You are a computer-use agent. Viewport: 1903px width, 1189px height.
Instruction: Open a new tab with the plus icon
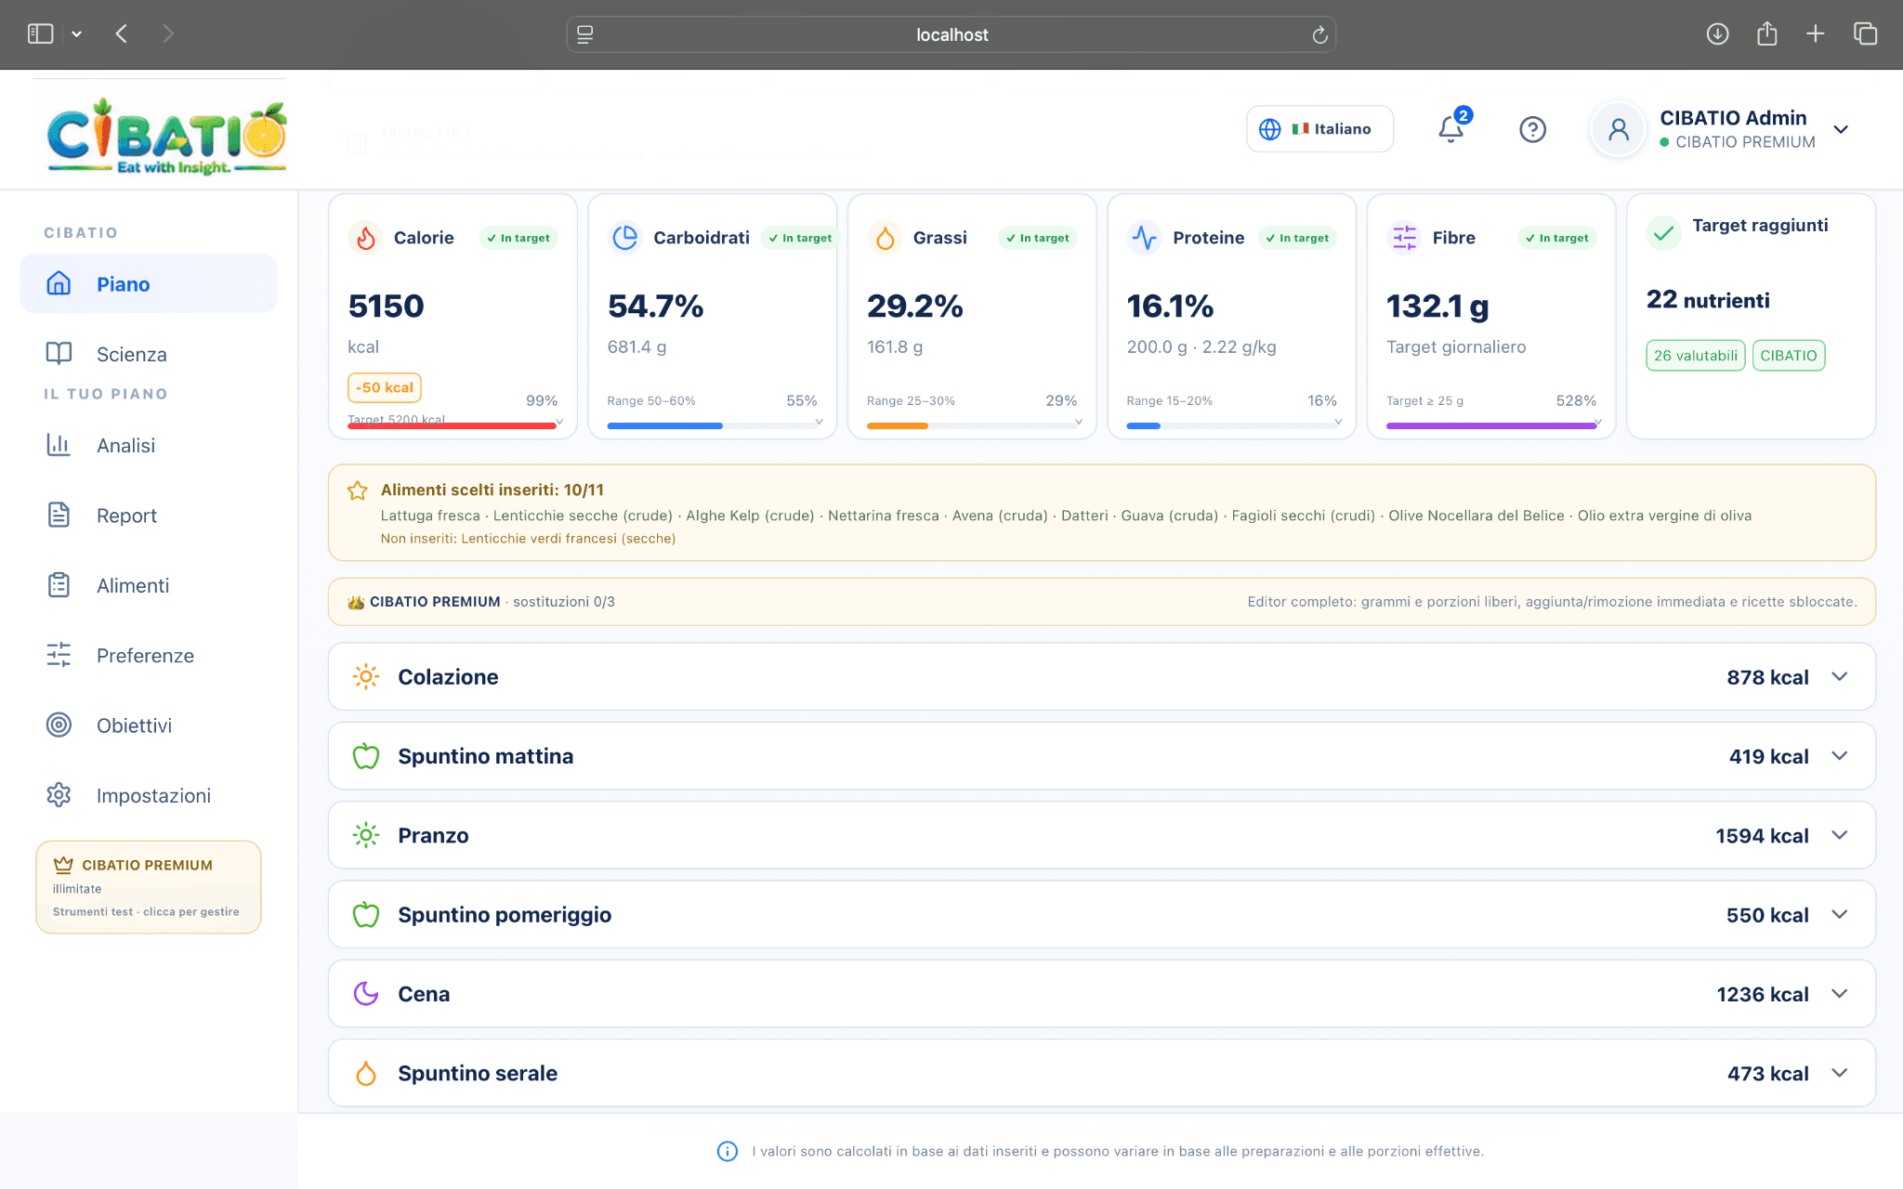pos(1816,34)
